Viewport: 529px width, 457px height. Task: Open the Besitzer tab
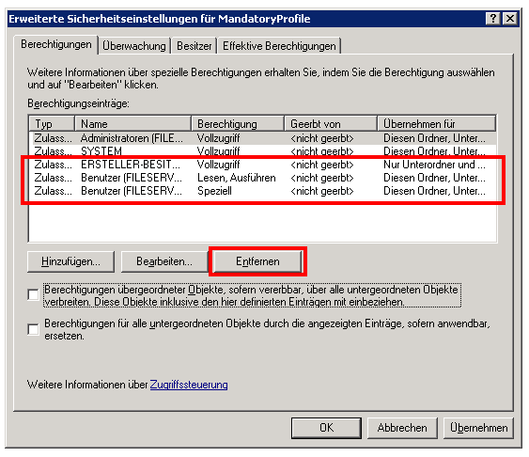194,46
